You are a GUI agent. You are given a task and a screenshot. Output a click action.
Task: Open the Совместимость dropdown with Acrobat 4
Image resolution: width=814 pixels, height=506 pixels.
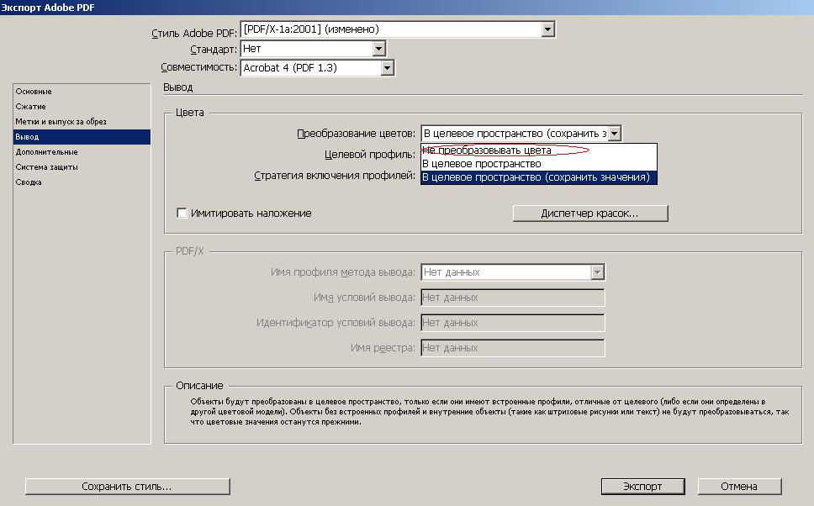click(x=317, y=68)
